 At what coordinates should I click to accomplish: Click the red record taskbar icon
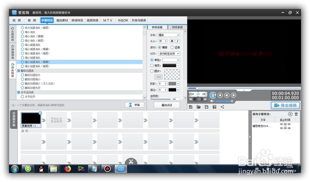tap(108, 169)
